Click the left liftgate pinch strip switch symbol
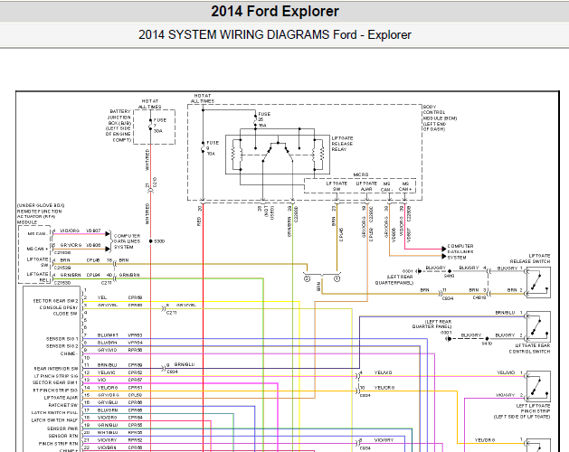The height and width of the screenshot is (452, 569). 538,386
